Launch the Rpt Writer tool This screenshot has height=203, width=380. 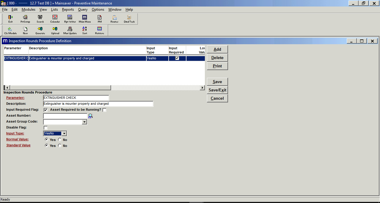[x=70, y=19]
